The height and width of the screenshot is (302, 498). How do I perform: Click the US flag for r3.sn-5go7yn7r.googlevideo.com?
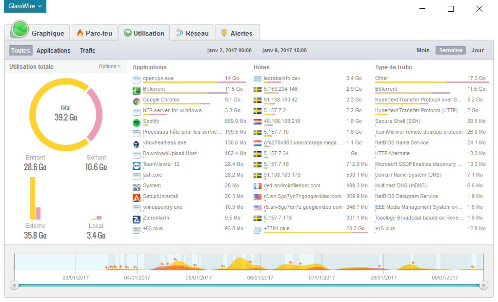pyautogui.click(x=258, y=197)
